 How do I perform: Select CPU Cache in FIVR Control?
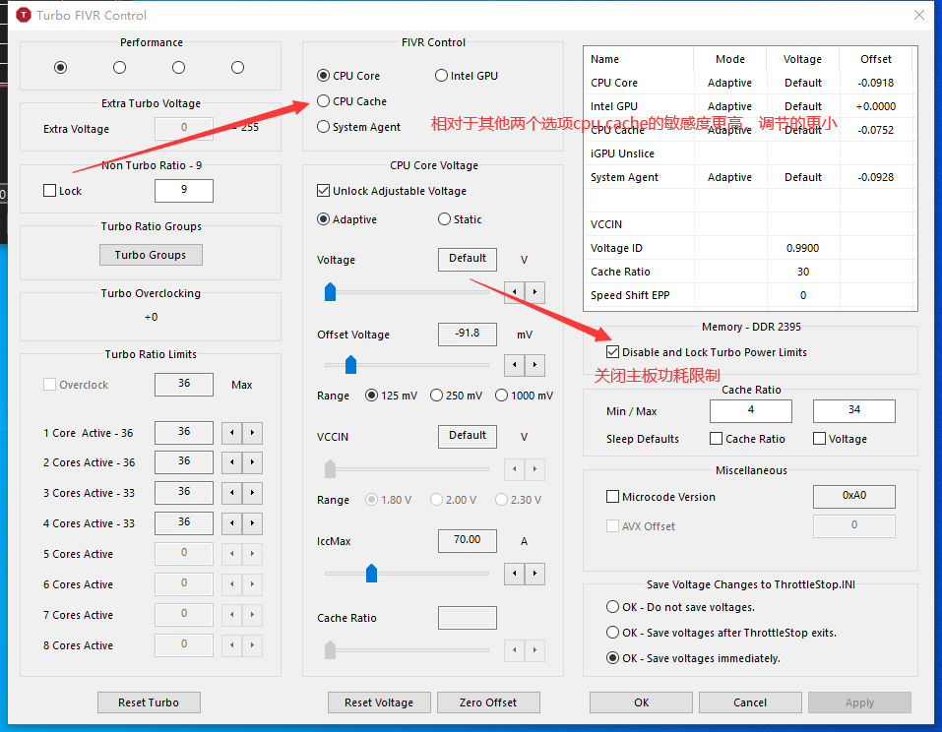pos(352,101)
